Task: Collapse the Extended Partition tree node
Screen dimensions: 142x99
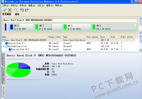Action: coord(4,46)
